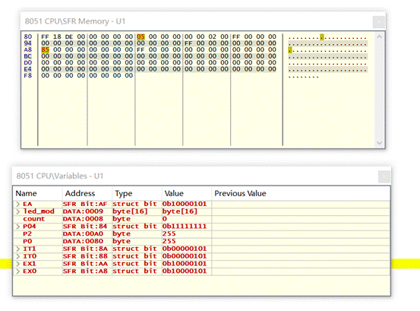Click the IT1 value 0b00000101
This screenshot has width=420, height=311.
point(185,249)
